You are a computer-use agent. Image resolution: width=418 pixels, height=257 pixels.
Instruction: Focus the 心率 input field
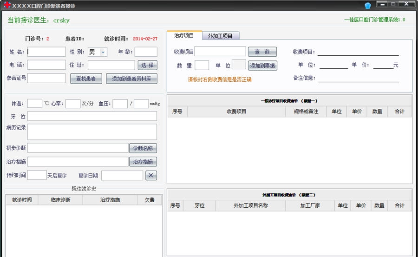73,104
